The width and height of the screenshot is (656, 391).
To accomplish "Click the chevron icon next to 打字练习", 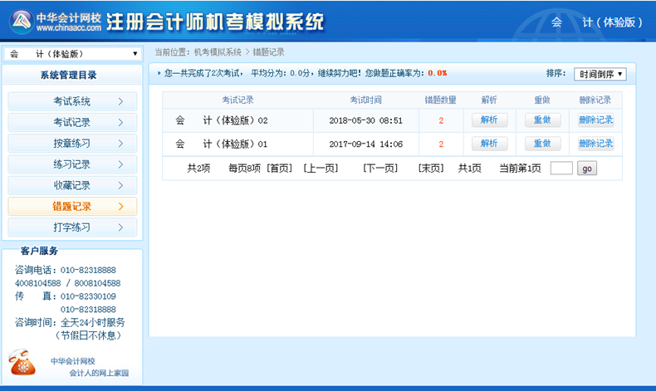I will pos(121,227).
